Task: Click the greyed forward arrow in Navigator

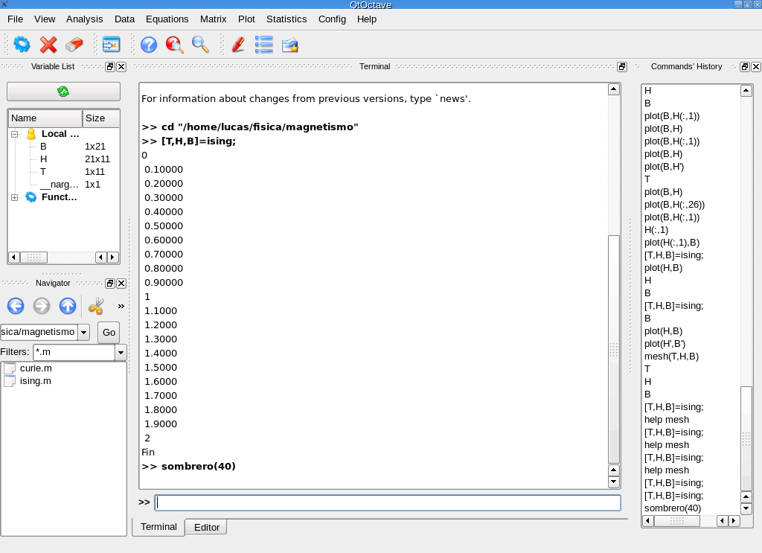Action: (x=42, y=306)
